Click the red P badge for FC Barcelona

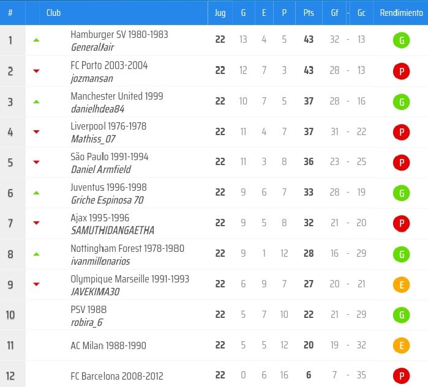[401, 376]
